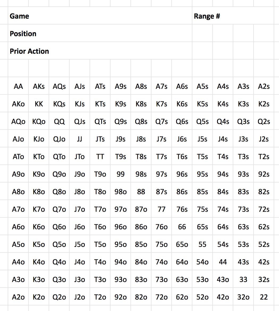Select the KQo cell
This screenshot has height=311, width=279.
tap(39, 122)
